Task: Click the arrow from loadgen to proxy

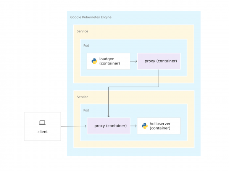Action: click(x=134, y=61)
